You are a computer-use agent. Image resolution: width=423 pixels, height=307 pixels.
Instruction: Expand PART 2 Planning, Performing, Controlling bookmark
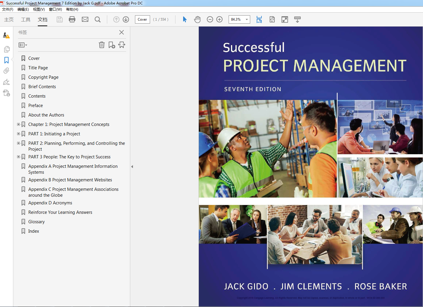18,143
